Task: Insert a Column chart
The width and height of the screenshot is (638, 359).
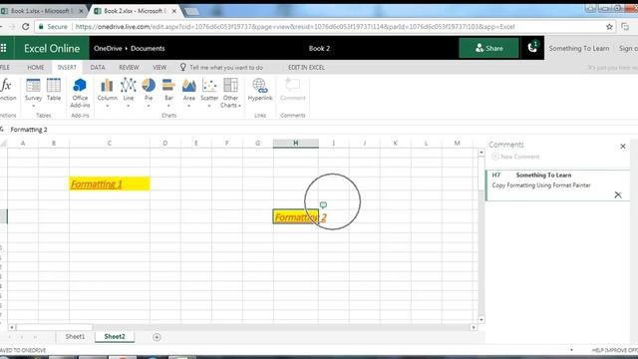Action: point(107,90)
